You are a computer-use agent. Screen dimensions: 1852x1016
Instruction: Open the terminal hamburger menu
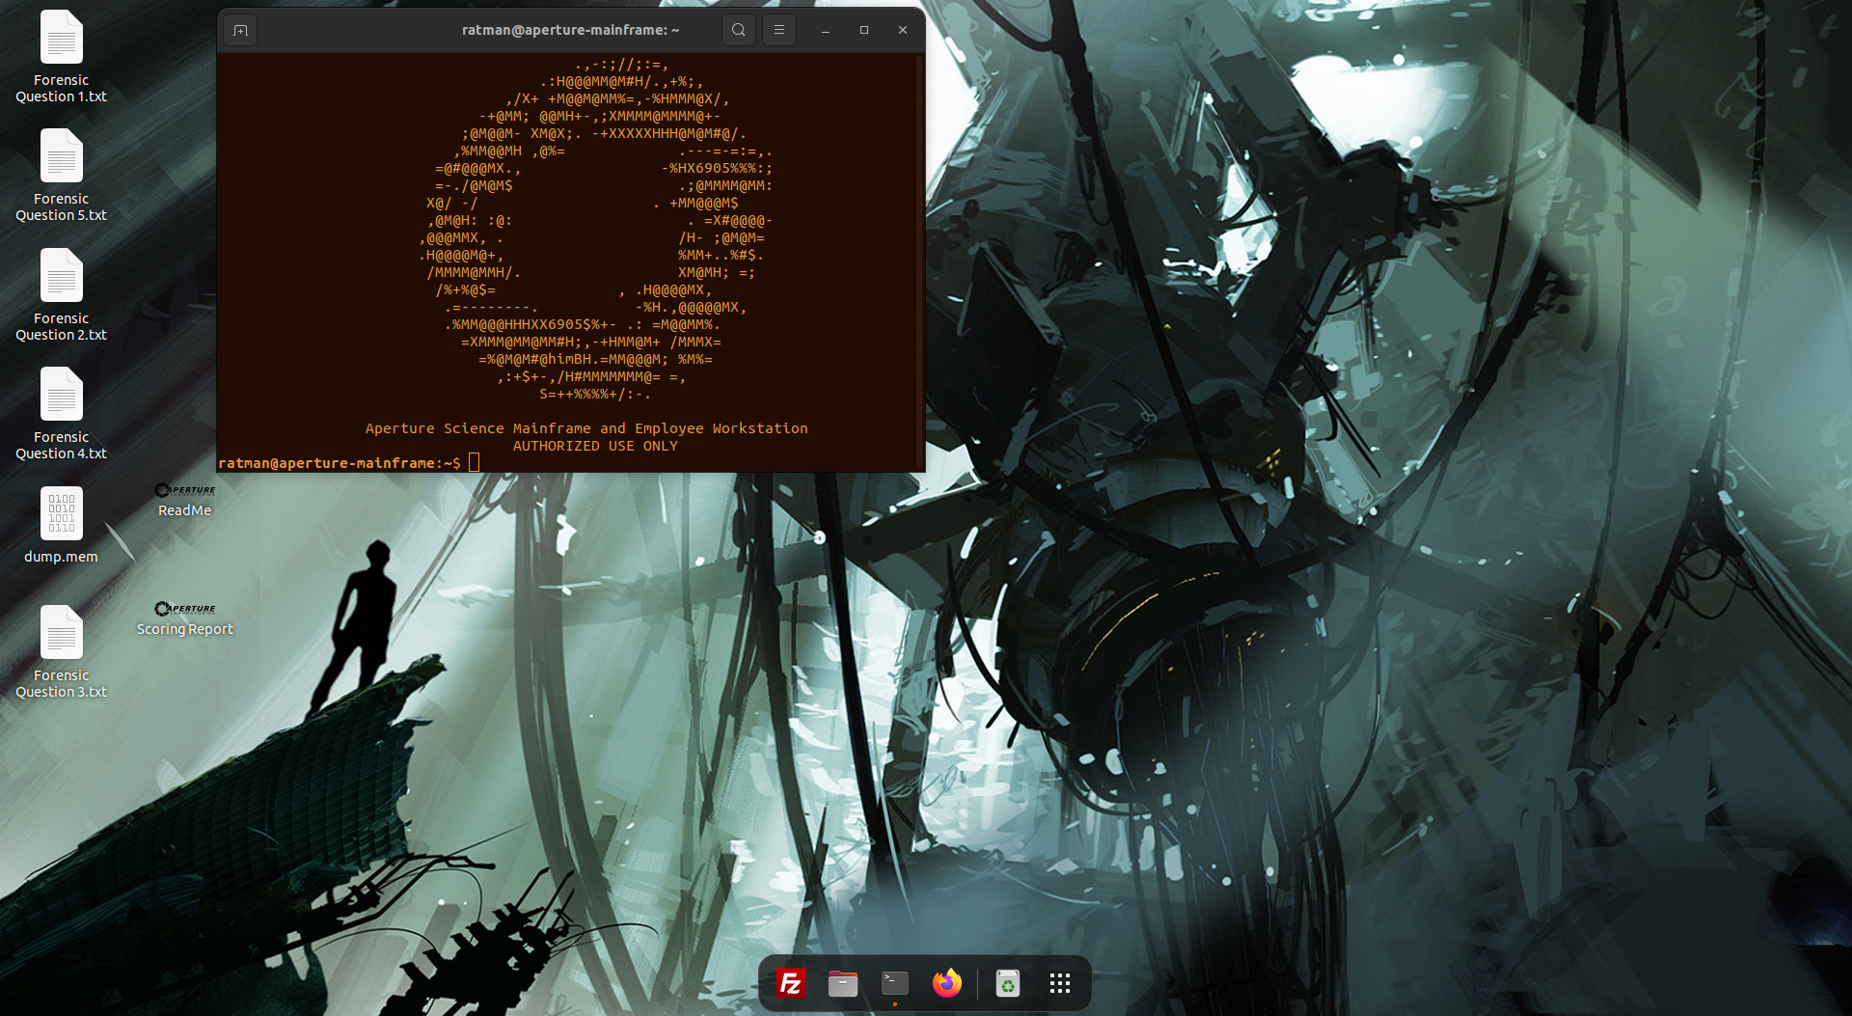tap(779, 30)
